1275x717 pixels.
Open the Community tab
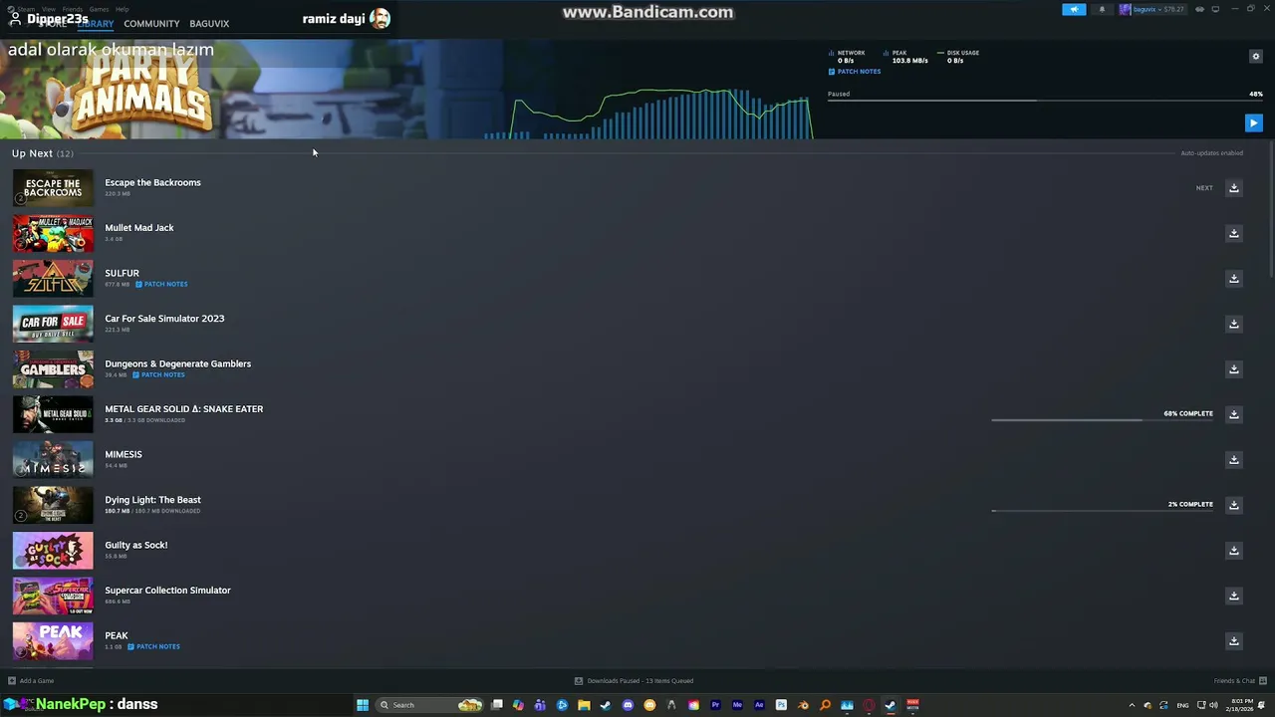151,24
